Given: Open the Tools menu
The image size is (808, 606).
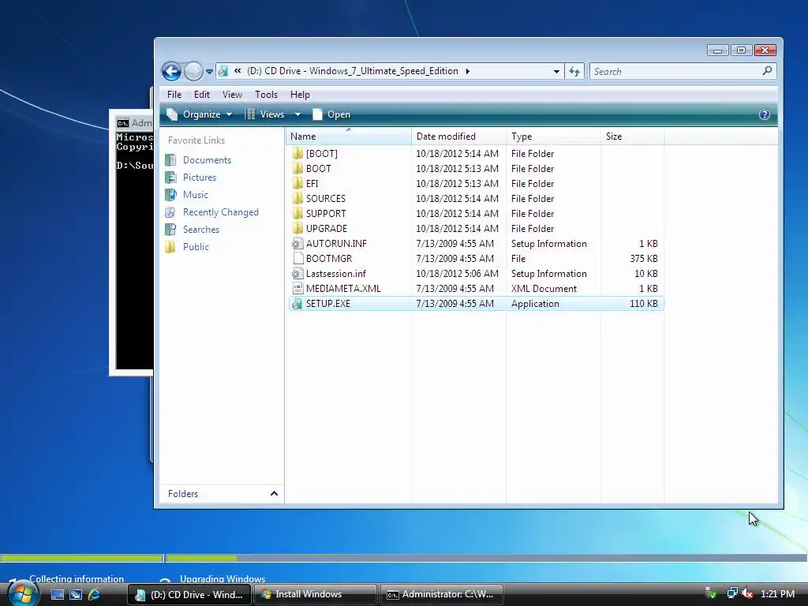Looking at the screenshot, I should point(266,95).
